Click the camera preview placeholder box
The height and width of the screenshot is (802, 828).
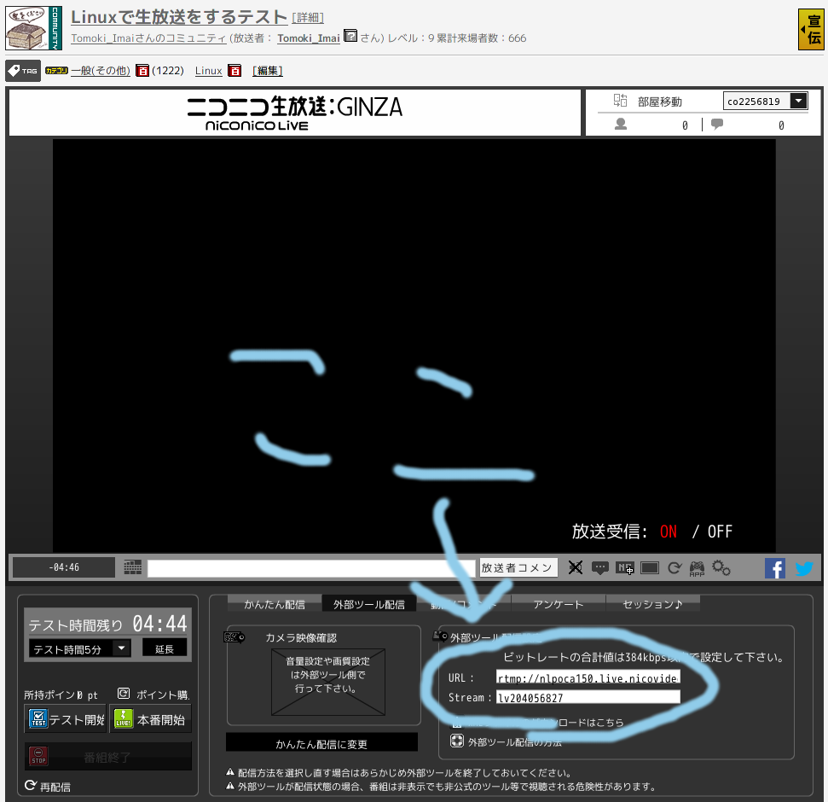pyautogui.click(x=328, y=682)
